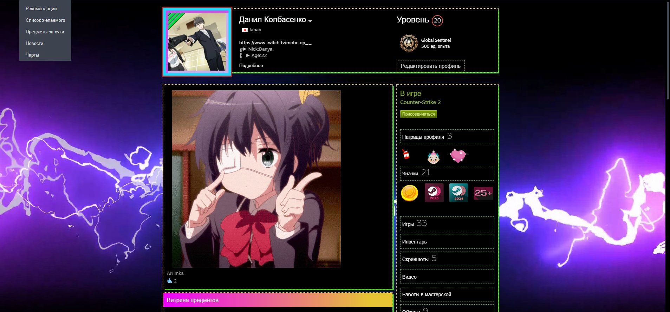Screen dimensions: 670x312
Task: Open the featured anime girl artwork
Action: [x=256, y=179]
